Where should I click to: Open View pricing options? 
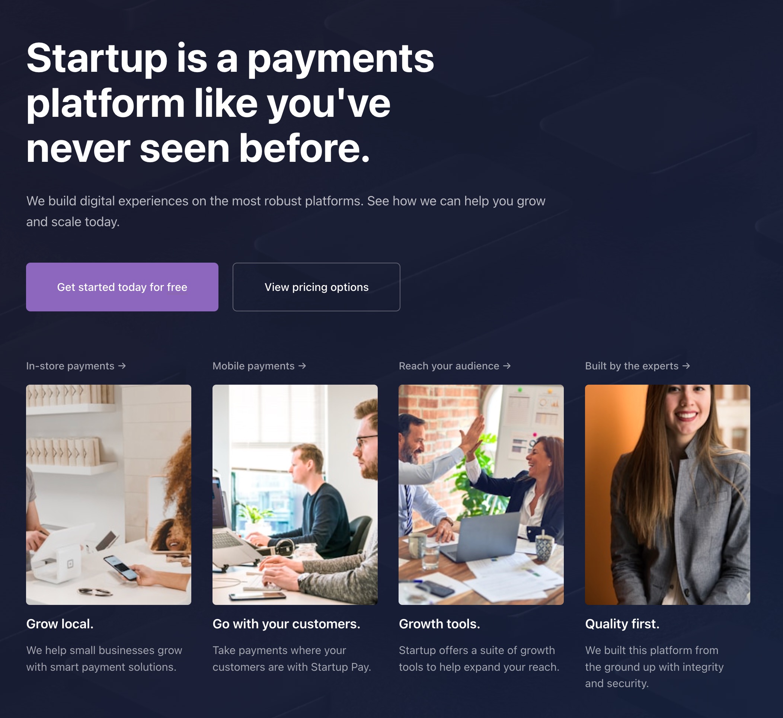(316, 287)
